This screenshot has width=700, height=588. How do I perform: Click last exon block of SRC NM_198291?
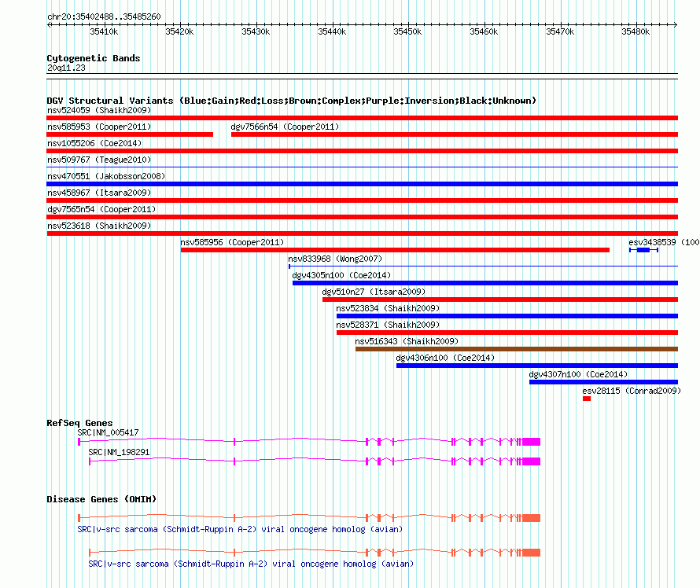[531, 461]
